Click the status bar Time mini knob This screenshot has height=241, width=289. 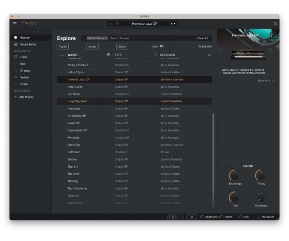click(240, 217)
